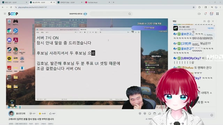Click the record circle icon below the player
The height and width of the screenshot is (125, 223).
tap(140, 114)
